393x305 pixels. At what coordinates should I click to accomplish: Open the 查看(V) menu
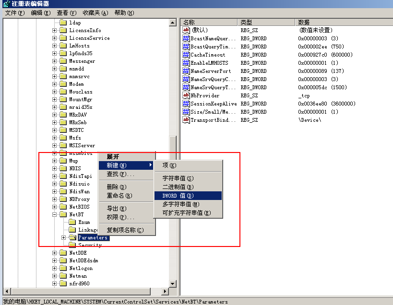[x=66, y=13]
